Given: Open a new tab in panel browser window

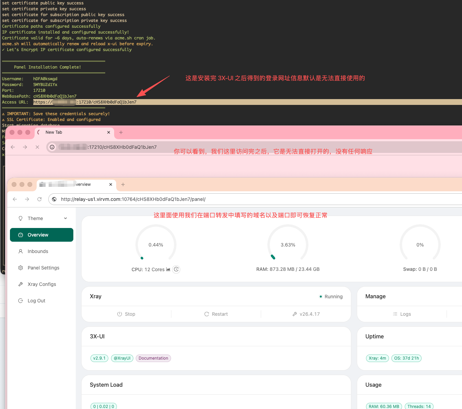Looking at the screenshot, I should click(123, 184).
